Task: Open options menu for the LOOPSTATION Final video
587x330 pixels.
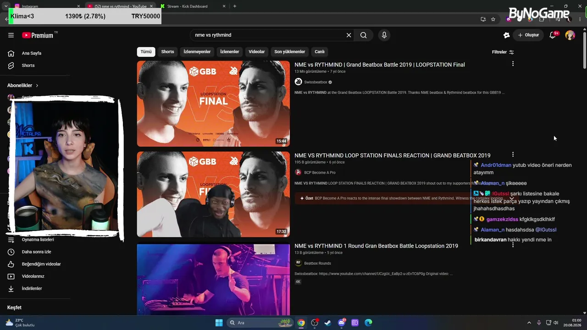Action: (513, 64)
